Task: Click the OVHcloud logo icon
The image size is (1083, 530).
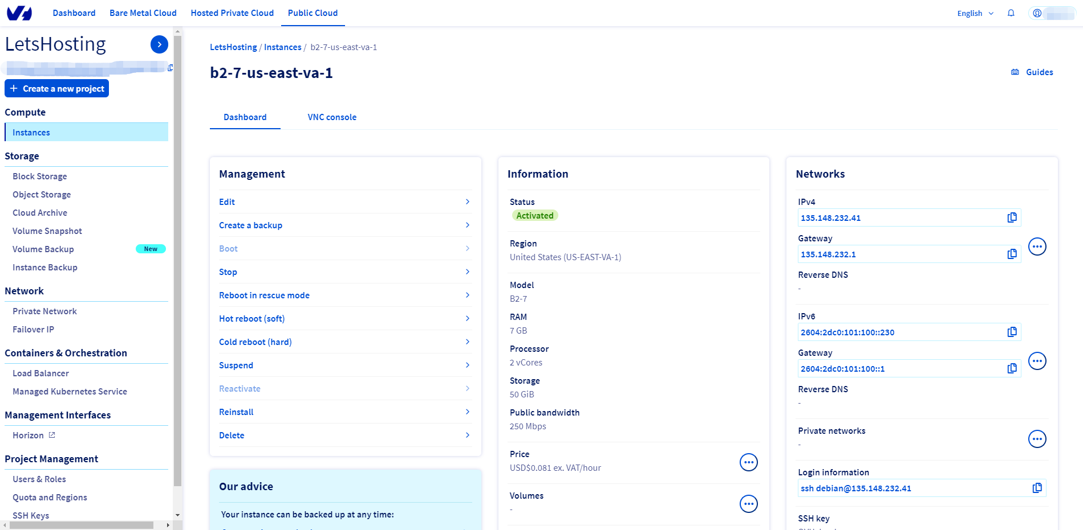Action: 19,13
